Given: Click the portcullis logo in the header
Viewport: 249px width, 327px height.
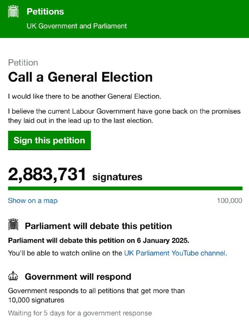Looking at the screenshot, I should coord(13,12).
